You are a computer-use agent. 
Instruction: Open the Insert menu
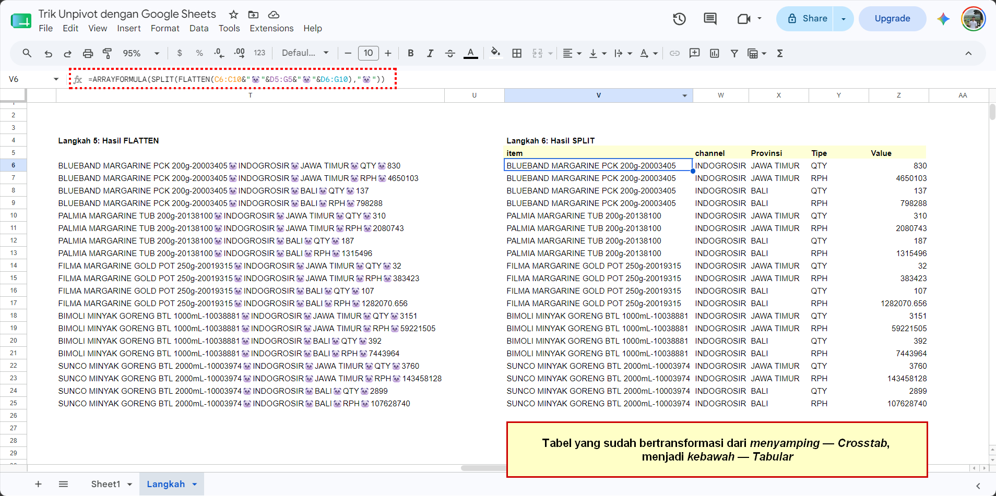(x=129, y=28)
